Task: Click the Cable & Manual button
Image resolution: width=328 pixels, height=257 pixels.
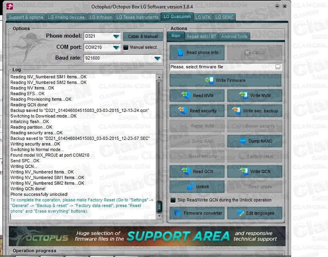Action: (143, 36)
